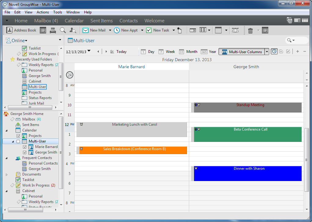Image resolution: width=312 pixels, height=222 pixels.
Task: Click the calendar grid view toolbar icon
Action: 218,30
